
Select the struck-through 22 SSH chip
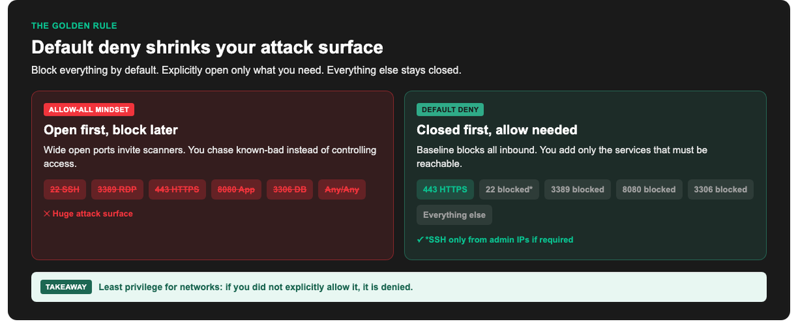coord(65,190)
